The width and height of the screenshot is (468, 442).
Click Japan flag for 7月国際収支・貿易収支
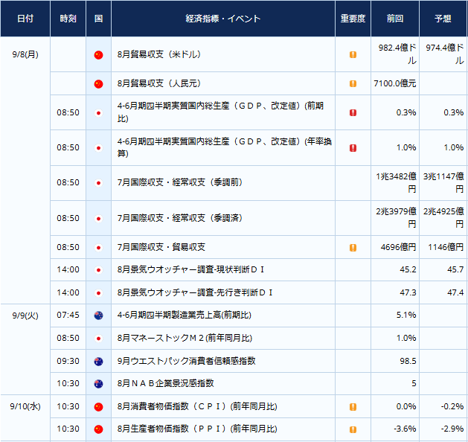(x=98, y=247)
